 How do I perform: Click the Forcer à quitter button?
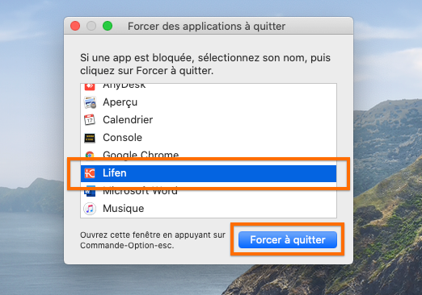[x=288, y=239]
